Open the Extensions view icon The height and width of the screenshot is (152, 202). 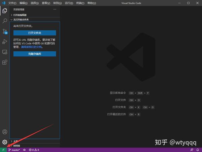point(5,62)
